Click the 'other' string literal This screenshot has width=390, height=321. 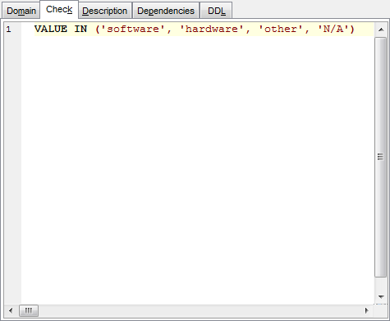tap(281, 29)
